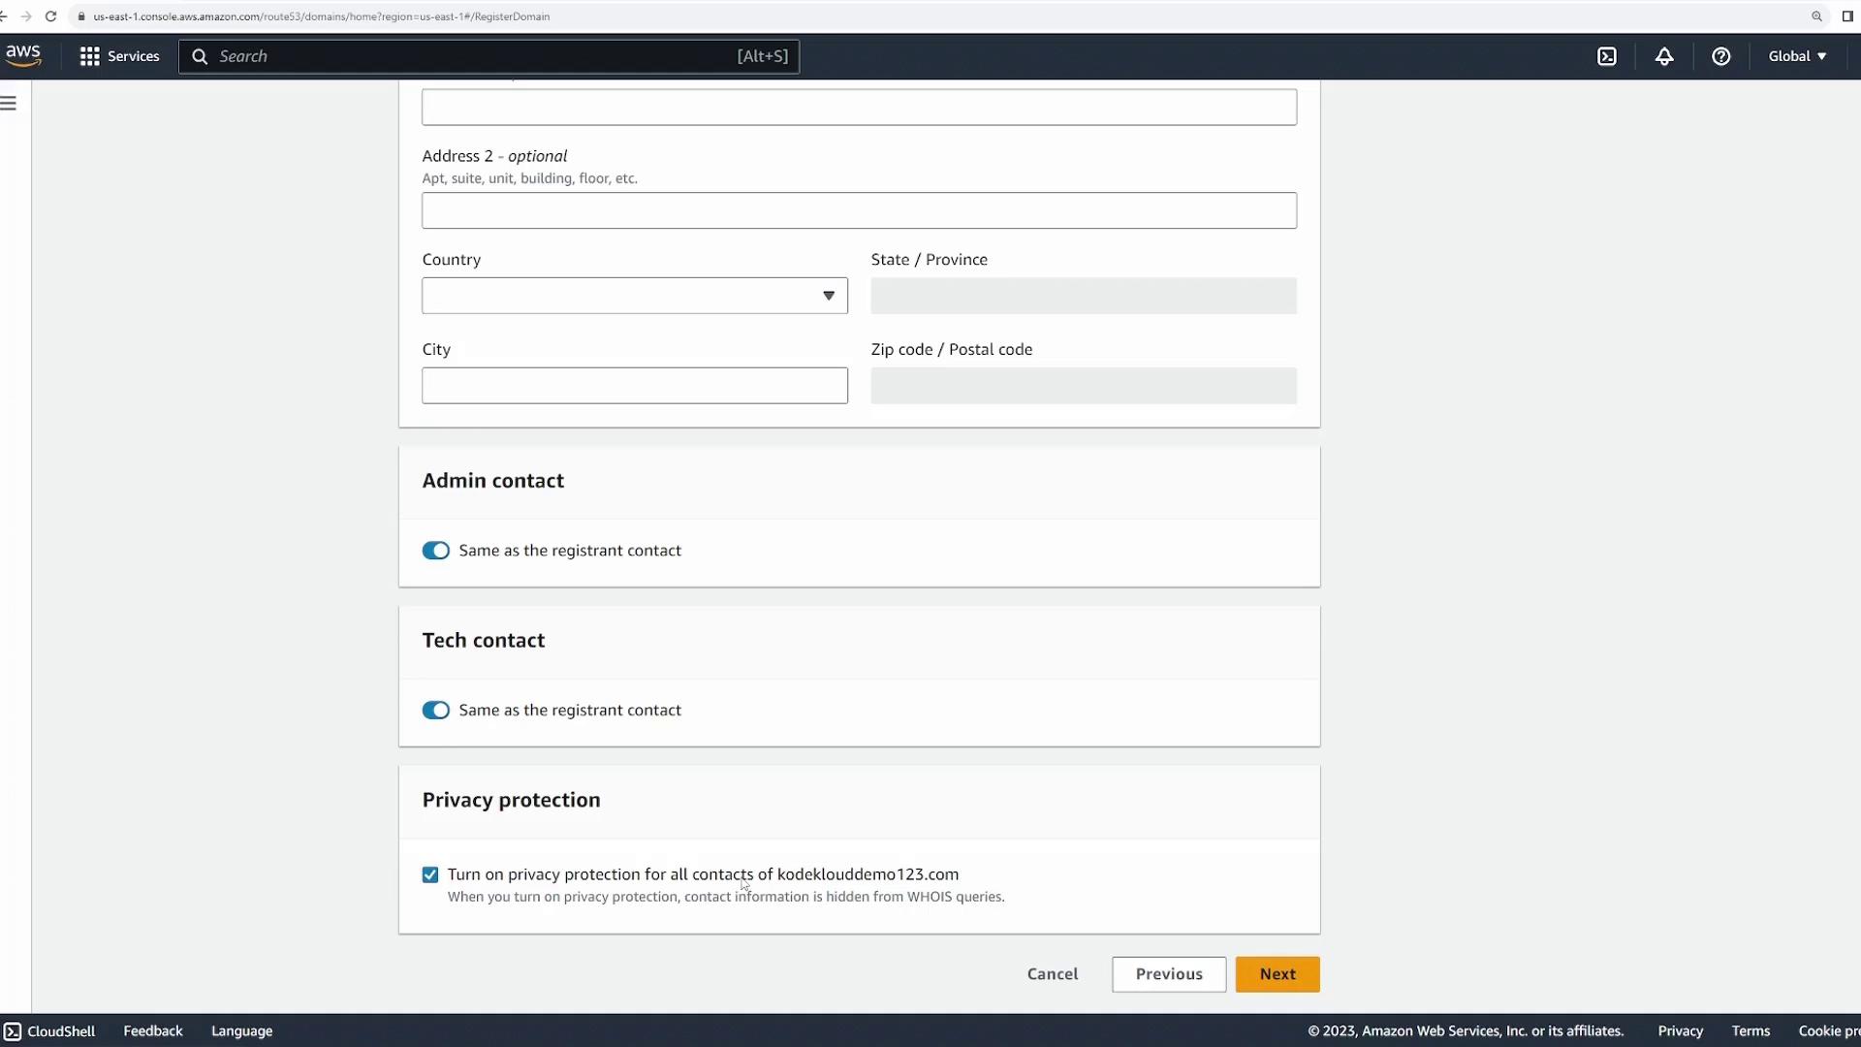
Task: Open the help question-mark icon
Action: pyautogui.click(x=1721, y=56)
